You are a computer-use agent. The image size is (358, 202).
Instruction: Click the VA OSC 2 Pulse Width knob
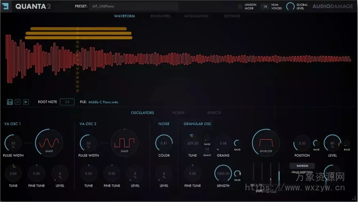(x=89, y=143)
